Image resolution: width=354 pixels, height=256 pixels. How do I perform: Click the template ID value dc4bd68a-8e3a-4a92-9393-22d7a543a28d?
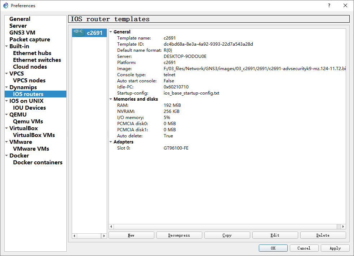208,44
